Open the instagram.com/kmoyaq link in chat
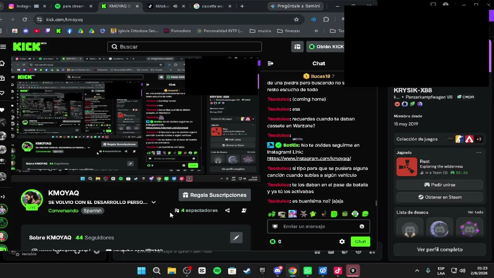 coord(309,158)
